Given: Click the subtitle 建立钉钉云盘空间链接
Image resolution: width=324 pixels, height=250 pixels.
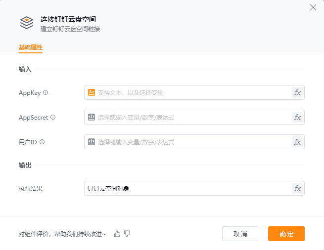Looking at the screenshot, I should pyautogui.click(x=70, y=29).
